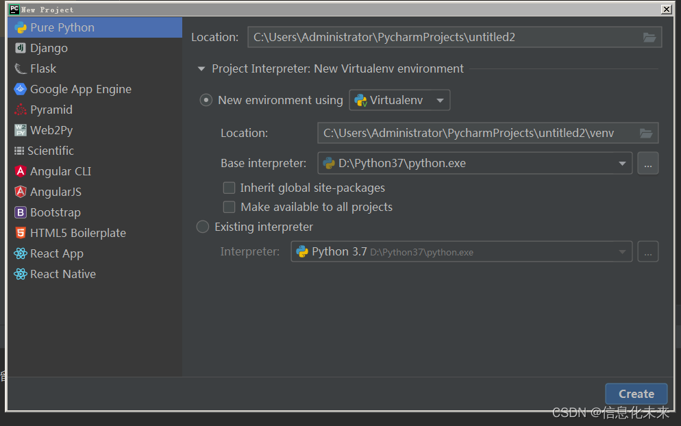Collapse the Project Interpreter section
The width and height of the screenshot is (681, 426).
tap(201, 69)
